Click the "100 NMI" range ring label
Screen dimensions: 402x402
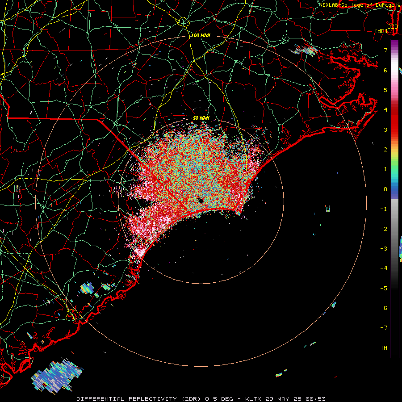(201, 35)
